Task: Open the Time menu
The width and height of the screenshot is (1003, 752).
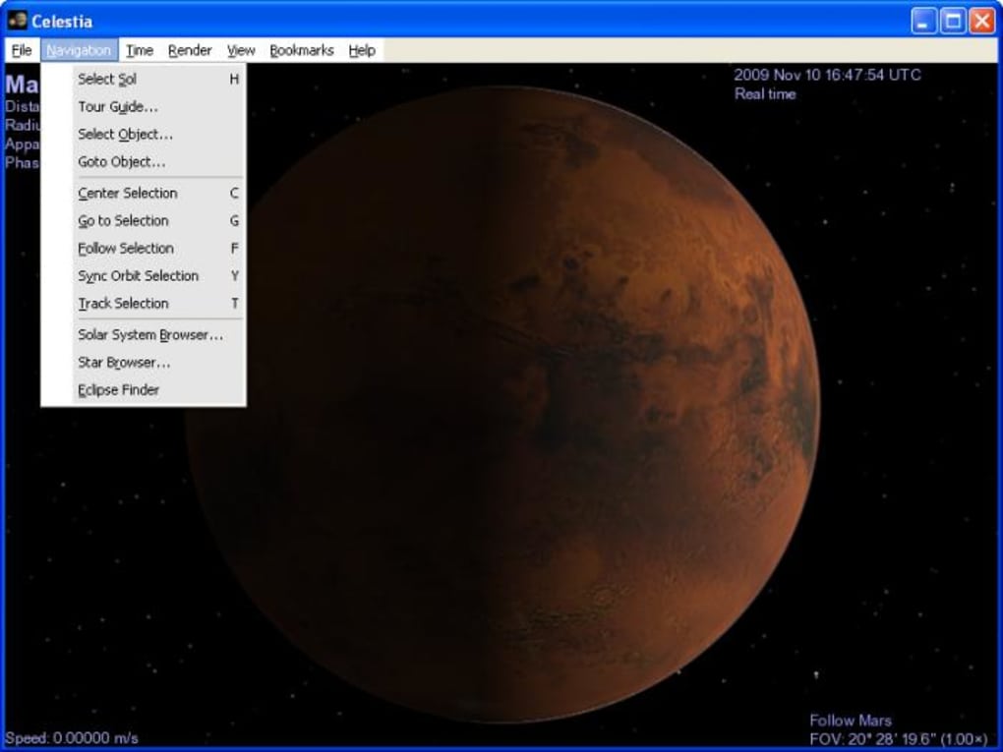Action: (x=140, y=50)
